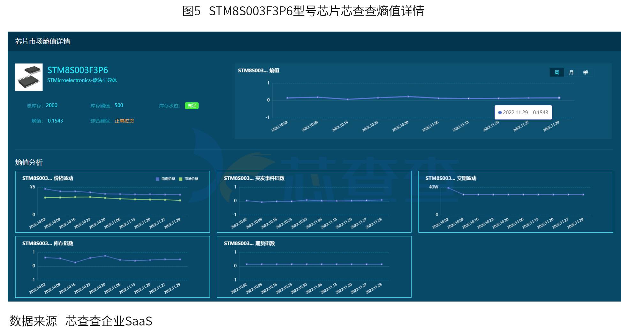This screenshot has height=336, width=621.
Task: Click the green 充足 stock level badge
Action: (192, 106)
